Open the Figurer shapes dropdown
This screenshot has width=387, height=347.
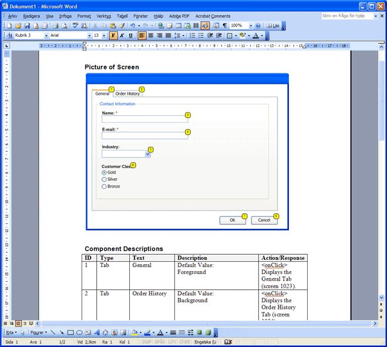click(39, 333)
